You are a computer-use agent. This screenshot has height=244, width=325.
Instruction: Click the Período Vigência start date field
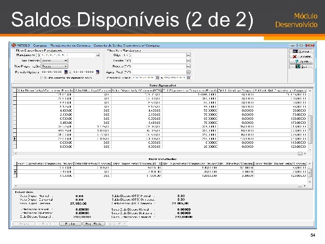click(52, 72)
